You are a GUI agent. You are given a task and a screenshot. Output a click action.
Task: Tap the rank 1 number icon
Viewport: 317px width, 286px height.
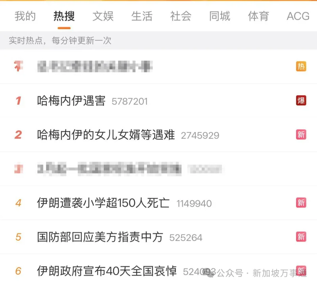[x=18, y=100]
